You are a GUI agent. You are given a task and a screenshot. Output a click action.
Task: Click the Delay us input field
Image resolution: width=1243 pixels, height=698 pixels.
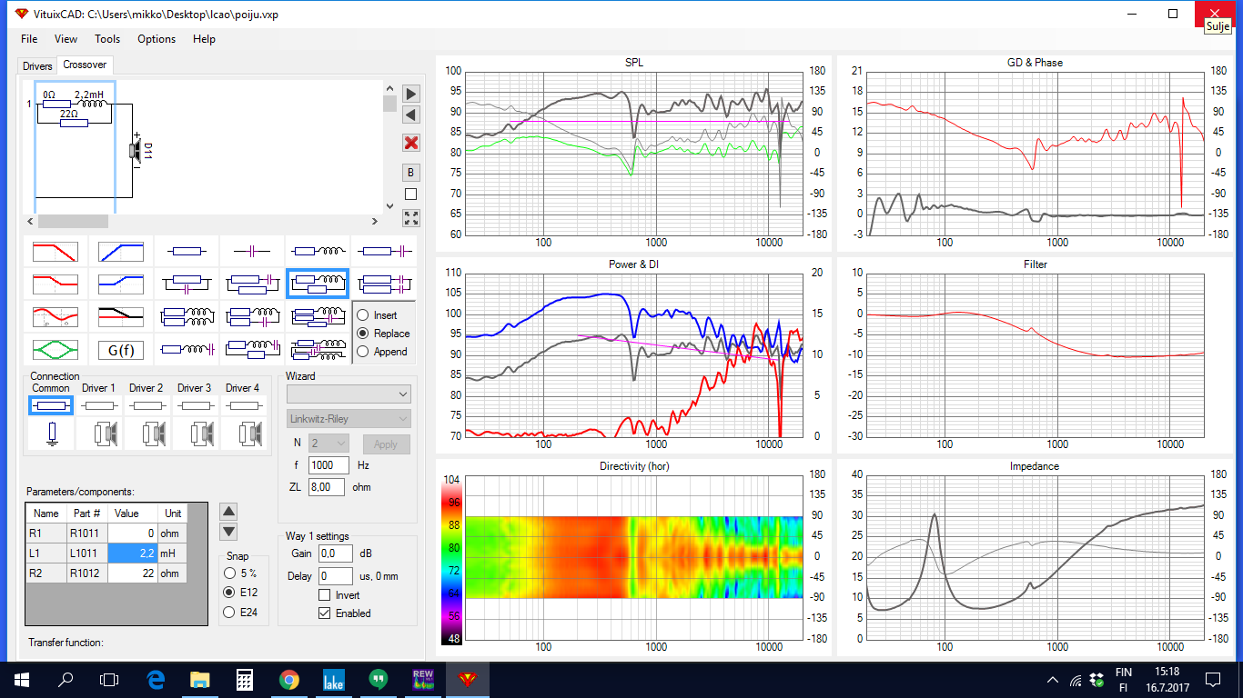335,576
